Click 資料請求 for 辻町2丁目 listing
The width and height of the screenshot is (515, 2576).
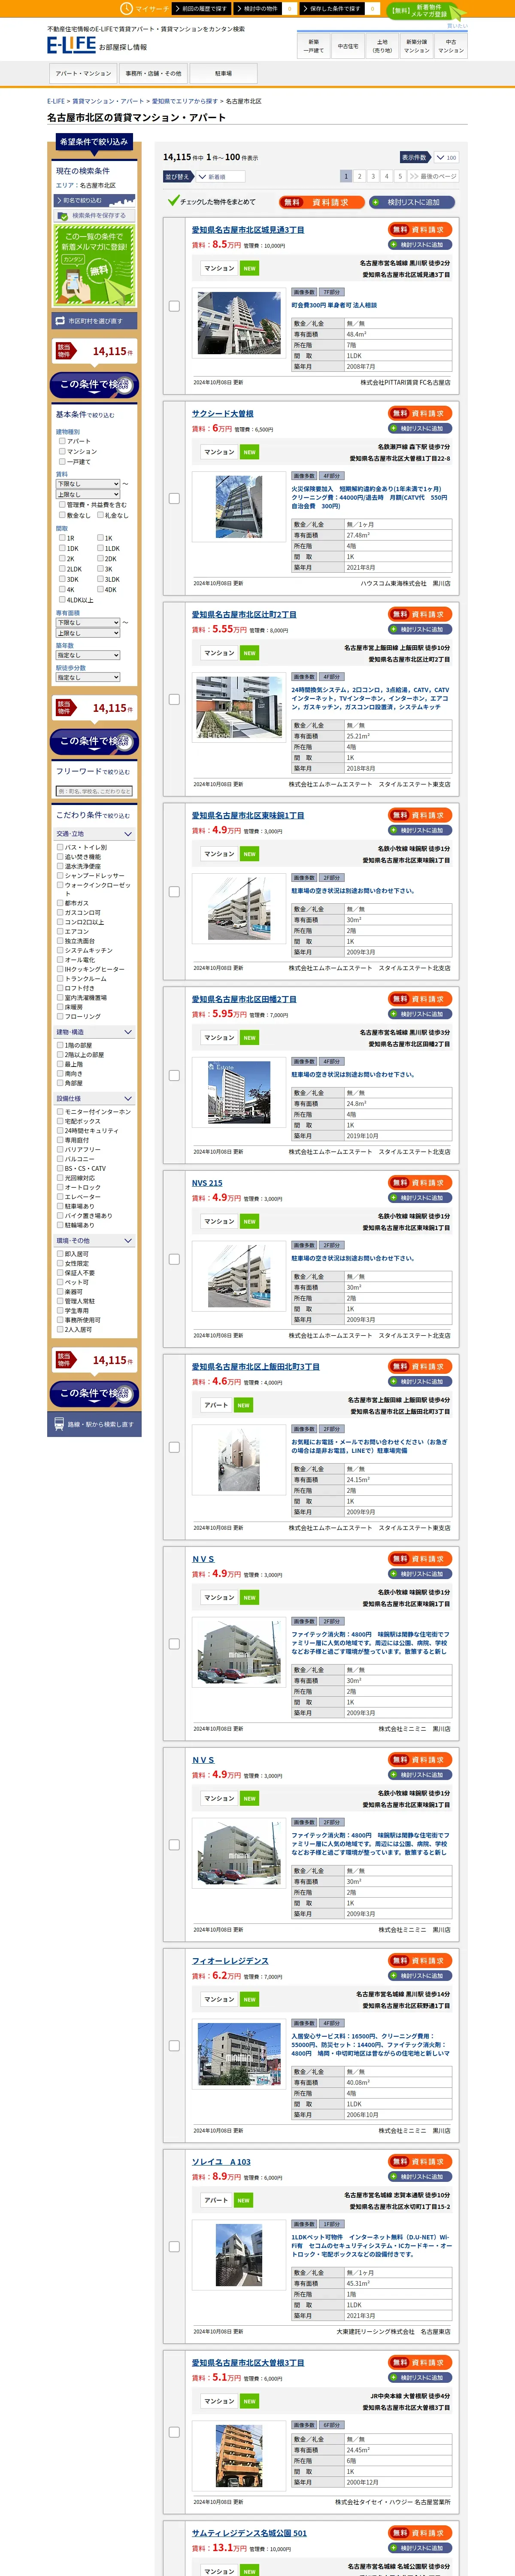click(x=420, y=614)
